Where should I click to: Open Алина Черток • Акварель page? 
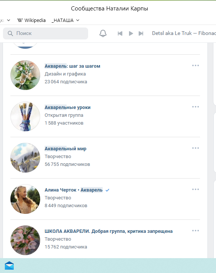click(x=74, y=190)
